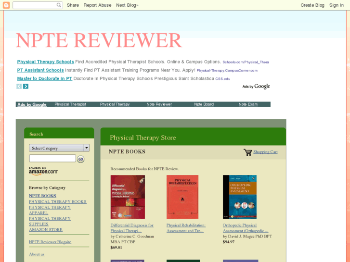Click Report Abuse in the navbar
This screenshot has height=262, width=350.
(x=97, y=5)
